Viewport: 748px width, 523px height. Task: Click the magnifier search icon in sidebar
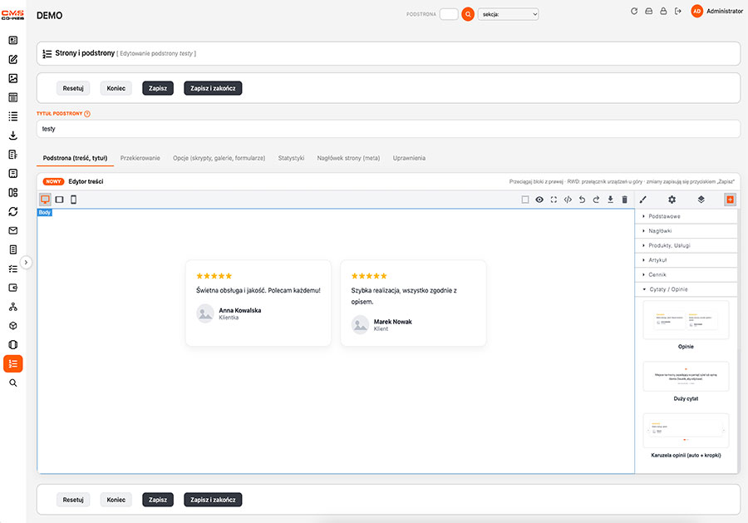point(12,382)
